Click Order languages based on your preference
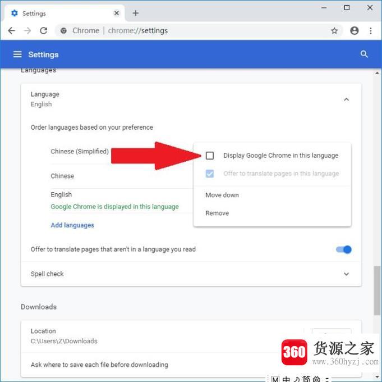This screenshot has width=382, height=382. (92, 127)
